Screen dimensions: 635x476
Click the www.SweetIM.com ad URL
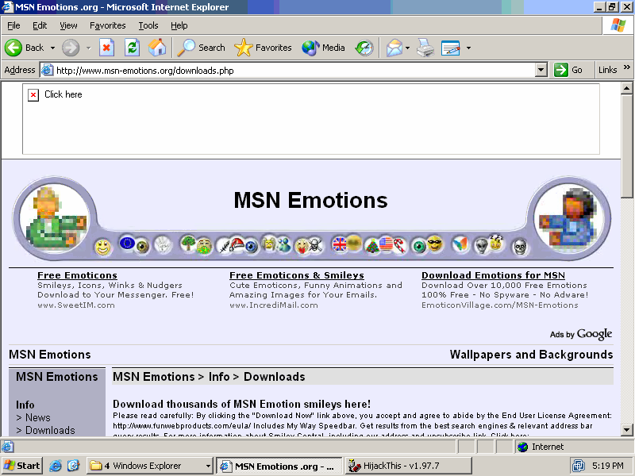click(x=76, y=305)
